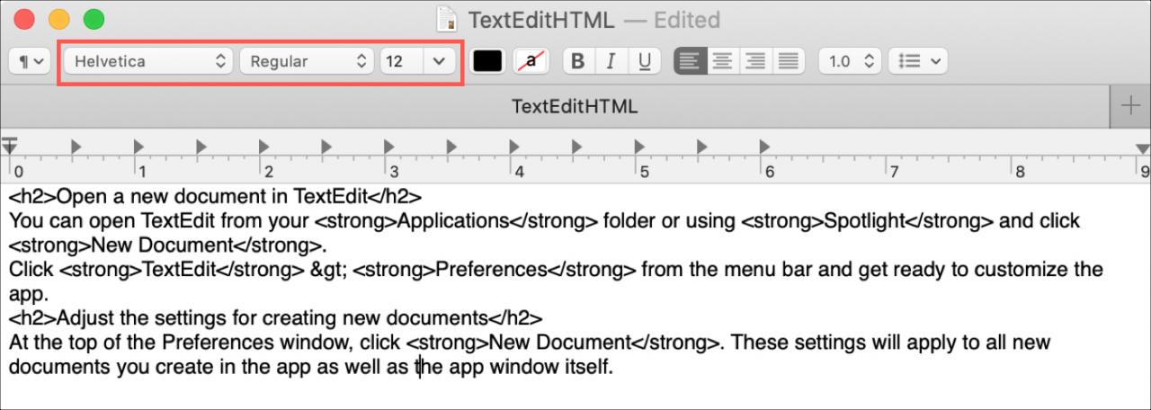The height and width of the screenshot is (410, 1151).
Task: Open the black text color swatch
Action: [488, 61]
